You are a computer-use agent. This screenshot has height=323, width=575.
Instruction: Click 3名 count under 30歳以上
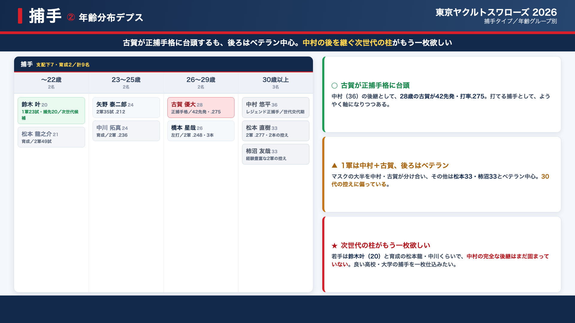[x=276, y=87]
